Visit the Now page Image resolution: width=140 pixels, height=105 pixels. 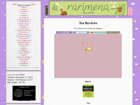click(24, 13)
